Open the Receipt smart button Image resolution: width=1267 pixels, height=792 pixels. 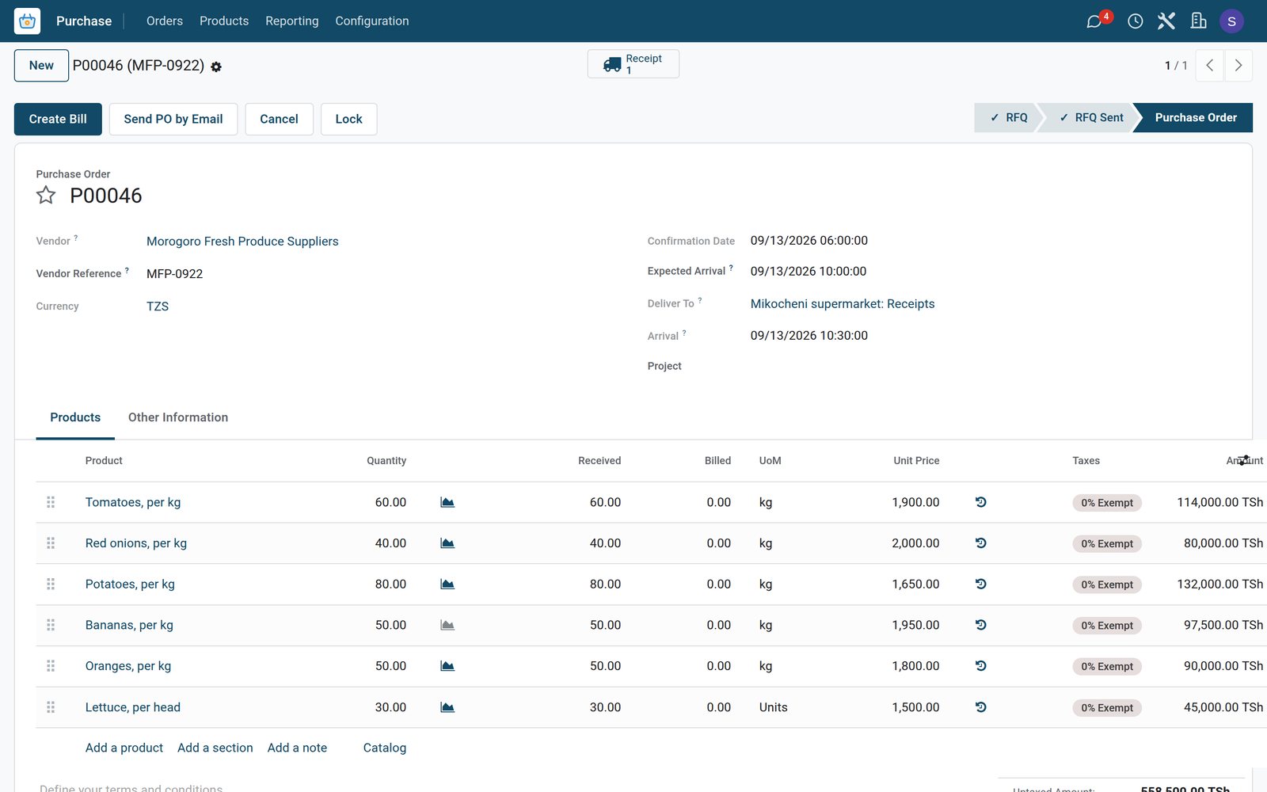pos(633,64)
